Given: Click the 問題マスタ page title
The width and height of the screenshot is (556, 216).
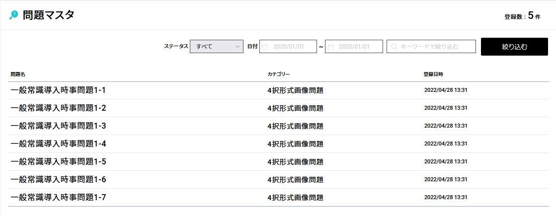Looking at the screenshot, I should click(x=49, y=15).
